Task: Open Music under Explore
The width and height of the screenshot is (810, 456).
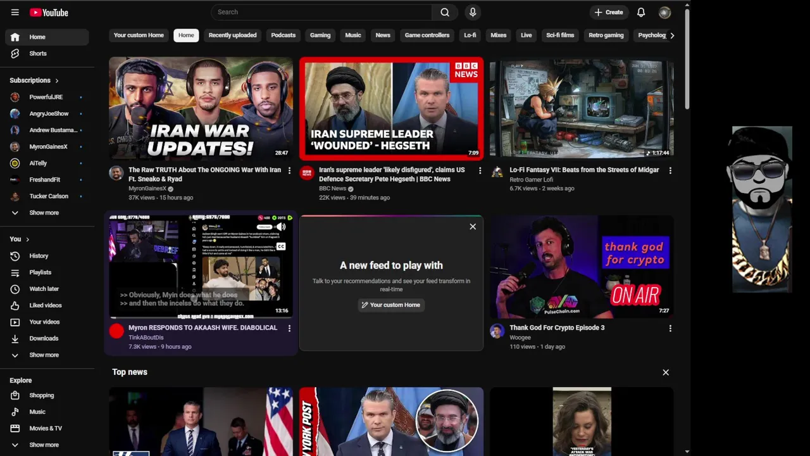Action: point(47,412)
